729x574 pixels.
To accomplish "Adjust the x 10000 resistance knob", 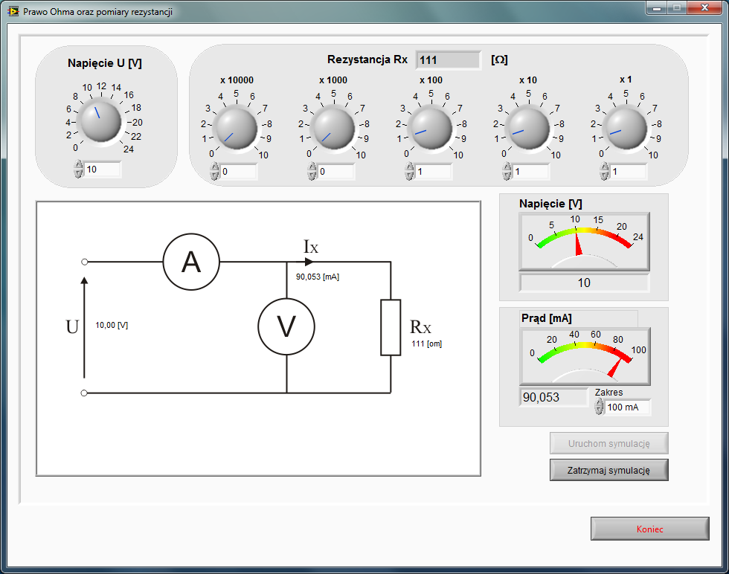I will point(237,129).
